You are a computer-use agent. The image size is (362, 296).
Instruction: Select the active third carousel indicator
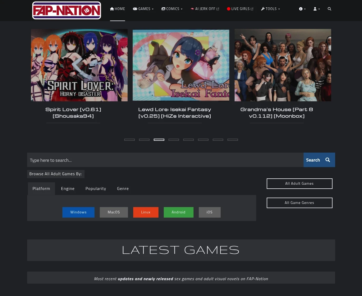point(159,140)
